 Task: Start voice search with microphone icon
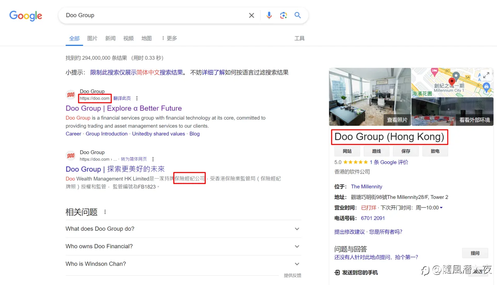269,15
